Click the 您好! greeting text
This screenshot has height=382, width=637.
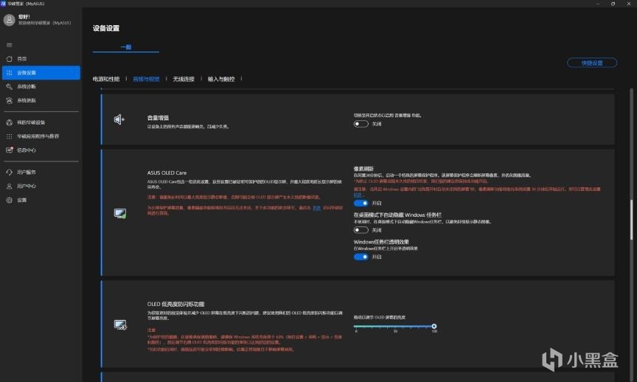pyautogui.click(x=24, y=17)
